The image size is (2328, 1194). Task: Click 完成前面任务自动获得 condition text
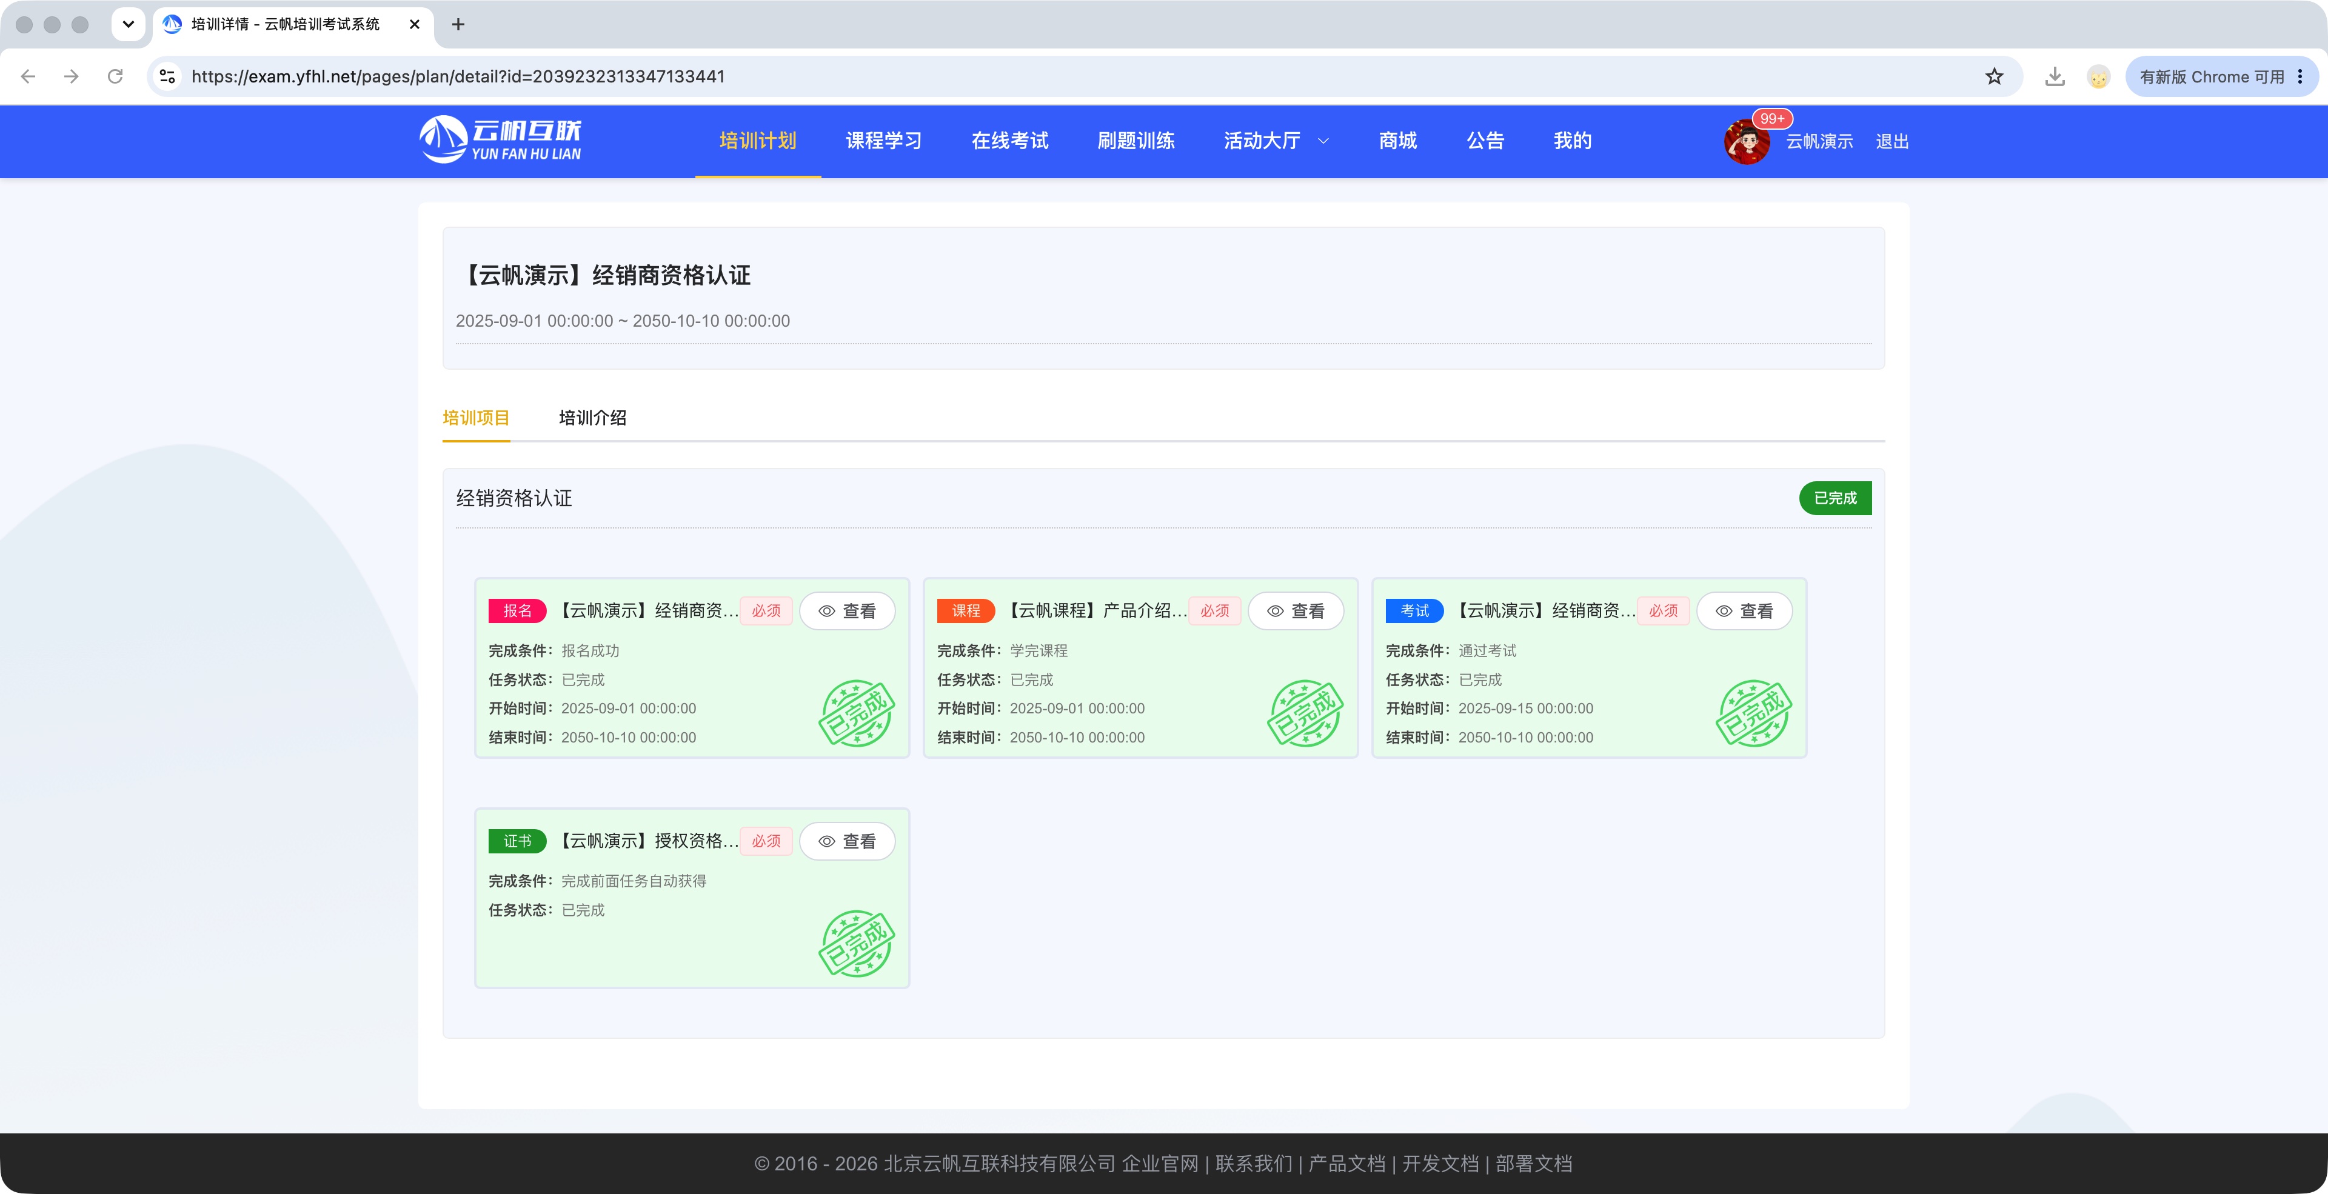(x=634, y=881)
